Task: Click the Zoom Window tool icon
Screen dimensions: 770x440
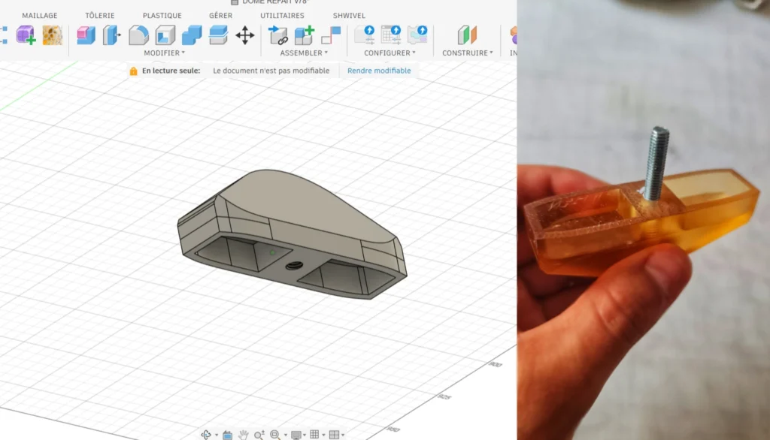Action: [x=275, y=435]
